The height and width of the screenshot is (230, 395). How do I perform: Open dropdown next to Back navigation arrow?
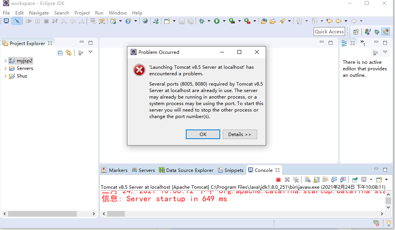click(346, 21)
